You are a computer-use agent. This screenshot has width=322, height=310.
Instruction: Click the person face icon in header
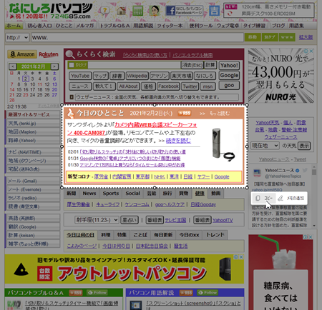[x=155, y=11]
